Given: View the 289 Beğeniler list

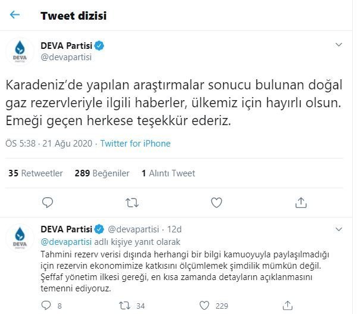Looking at the screenshot, I should [102, 173].
